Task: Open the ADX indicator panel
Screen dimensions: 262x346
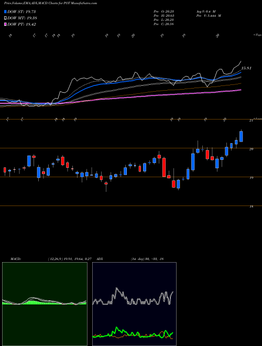Action: pyautogui.click(x=134, y=304)
